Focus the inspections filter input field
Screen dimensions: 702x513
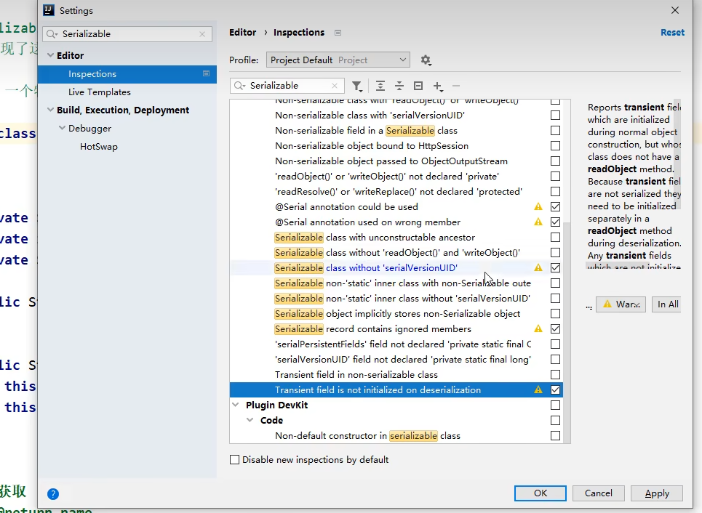(x=287, y=86)
